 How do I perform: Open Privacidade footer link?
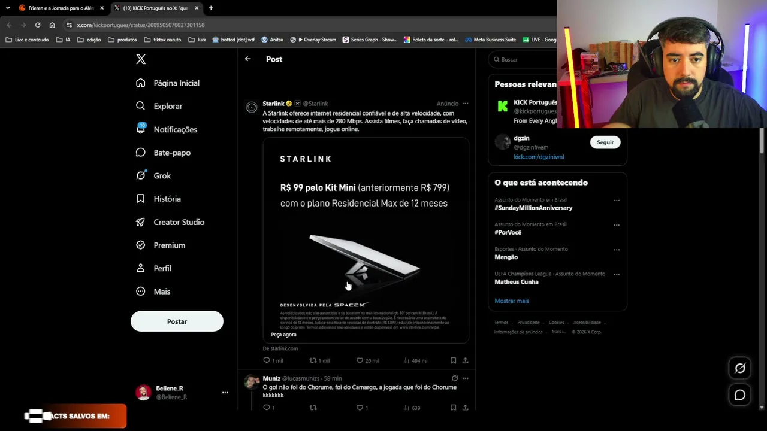click(529, 323)
